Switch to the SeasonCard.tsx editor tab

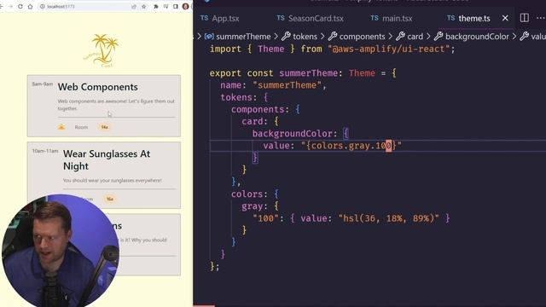[x=310, y=19]
